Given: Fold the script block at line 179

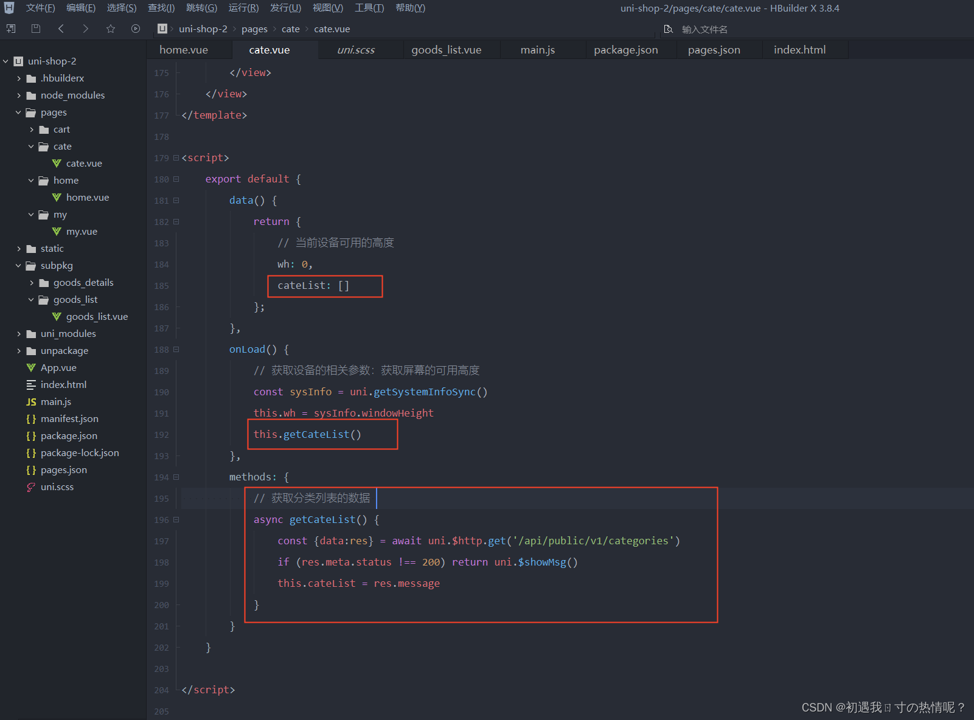Looking at the screenshot, I should tap(176, 157).
